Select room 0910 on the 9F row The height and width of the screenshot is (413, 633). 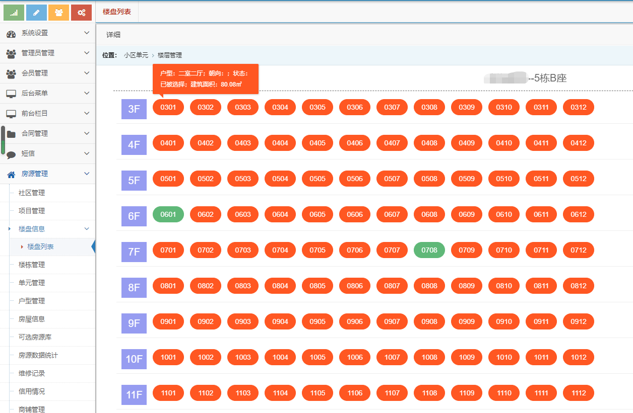[x=504, y=321]
